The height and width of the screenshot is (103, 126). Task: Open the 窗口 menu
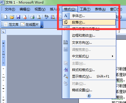point(116,9)
